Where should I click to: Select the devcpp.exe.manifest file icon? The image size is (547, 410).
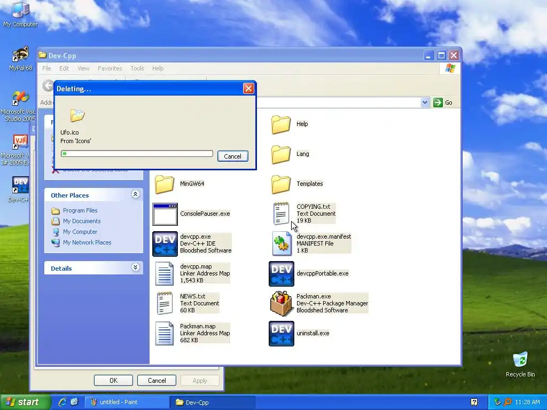click(282, 243)
